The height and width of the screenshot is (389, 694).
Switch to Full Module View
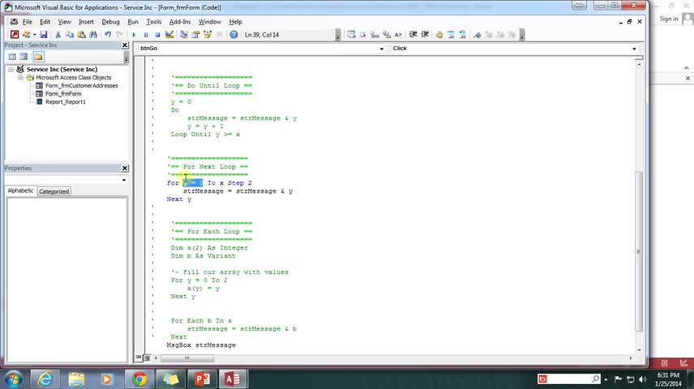coord(147,357)
